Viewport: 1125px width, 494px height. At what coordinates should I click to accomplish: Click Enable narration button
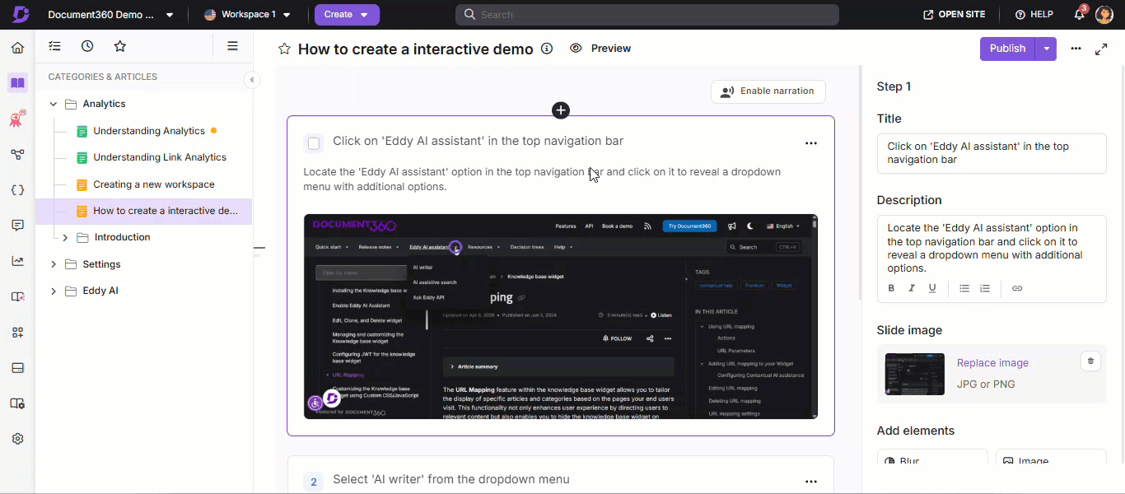(x=768, y=91)
